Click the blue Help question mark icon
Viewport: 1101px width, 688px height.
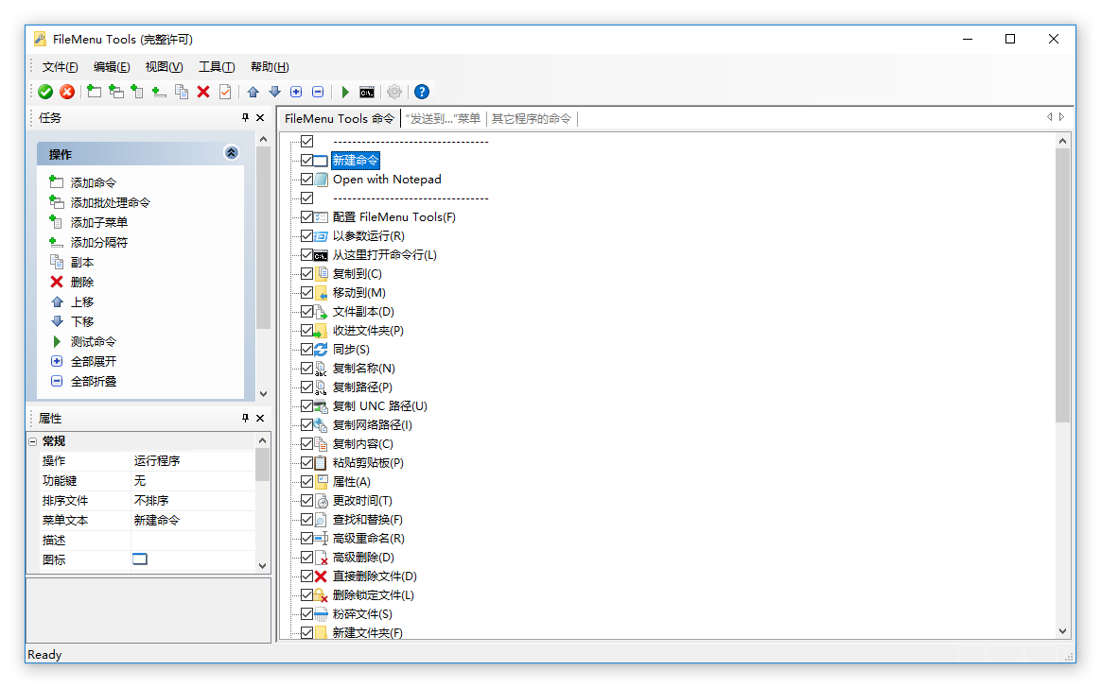[x=422, y=92]
